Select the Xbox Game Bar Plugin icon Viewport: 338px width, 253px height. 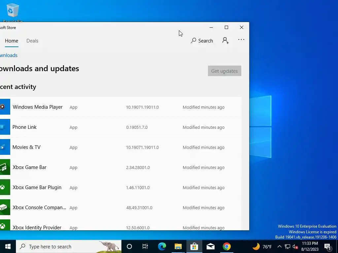[x=5, y=187]
